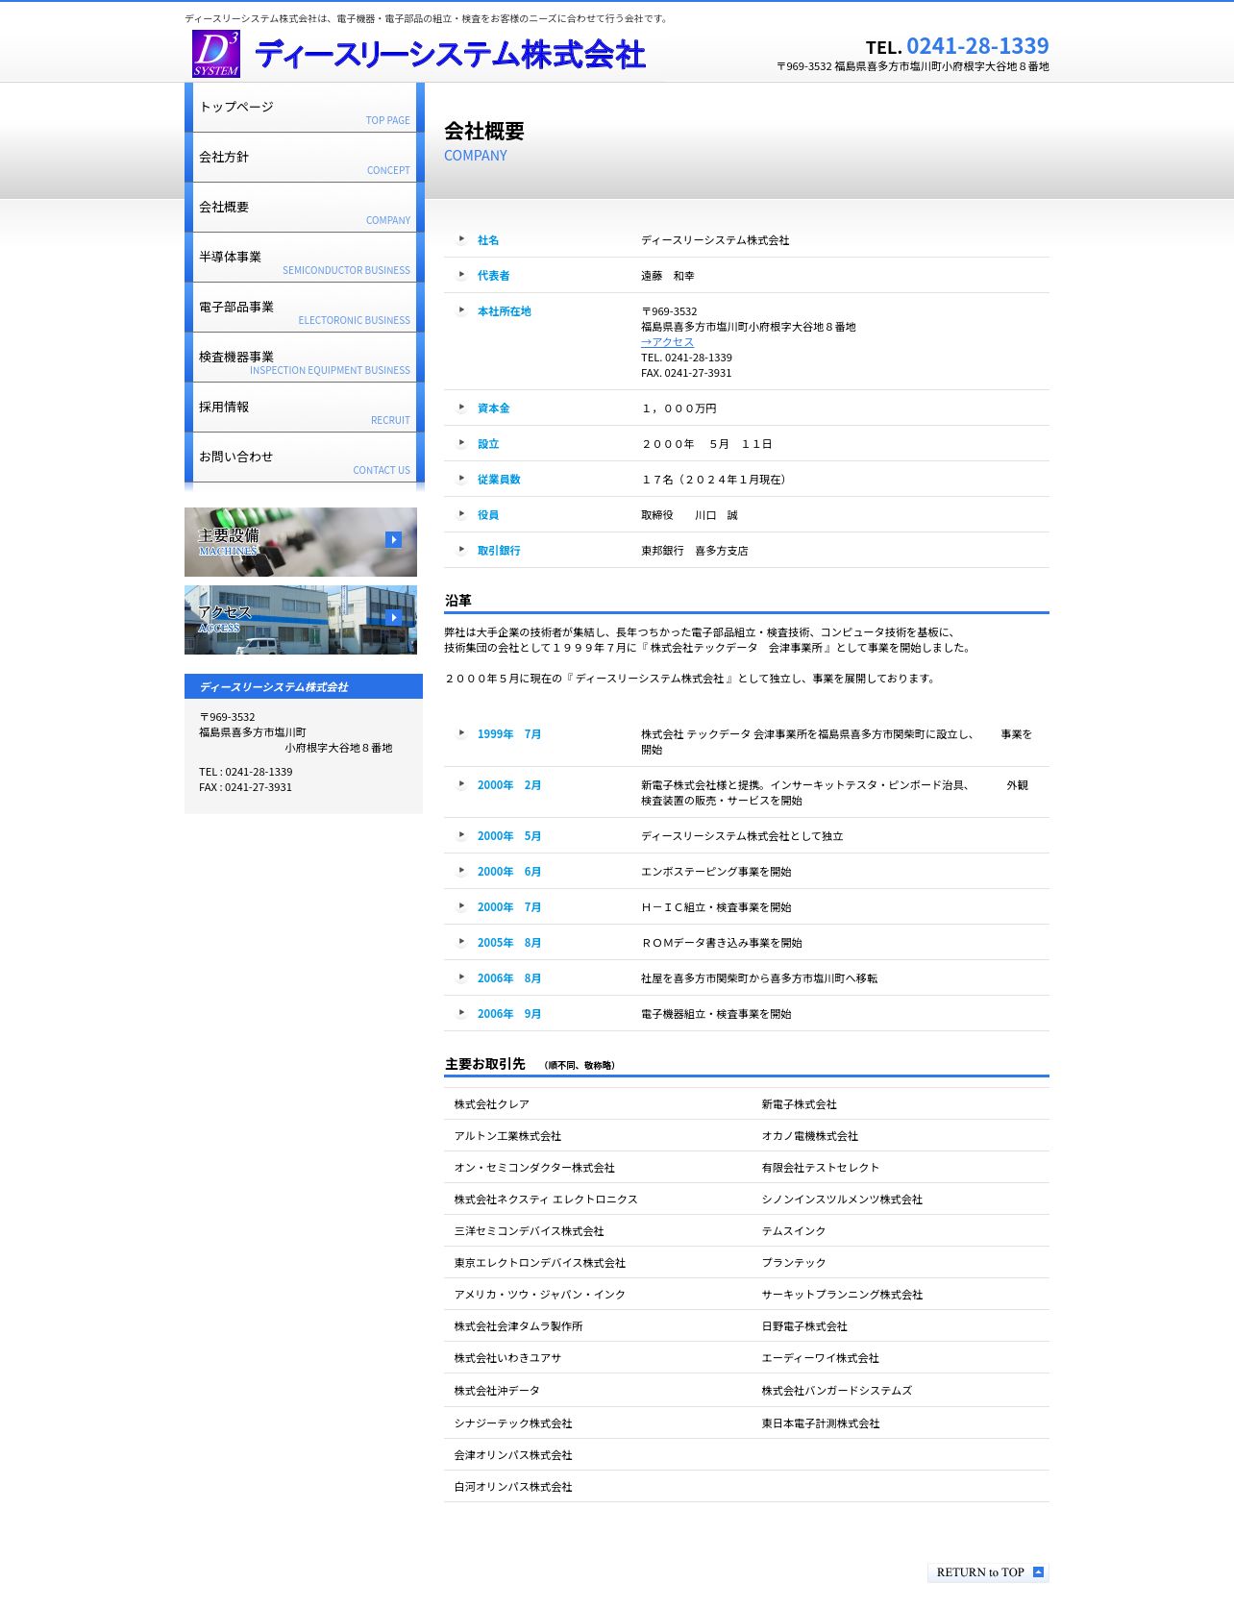Click the bullet arrow beside 2000年 5月

click(461, 835)
